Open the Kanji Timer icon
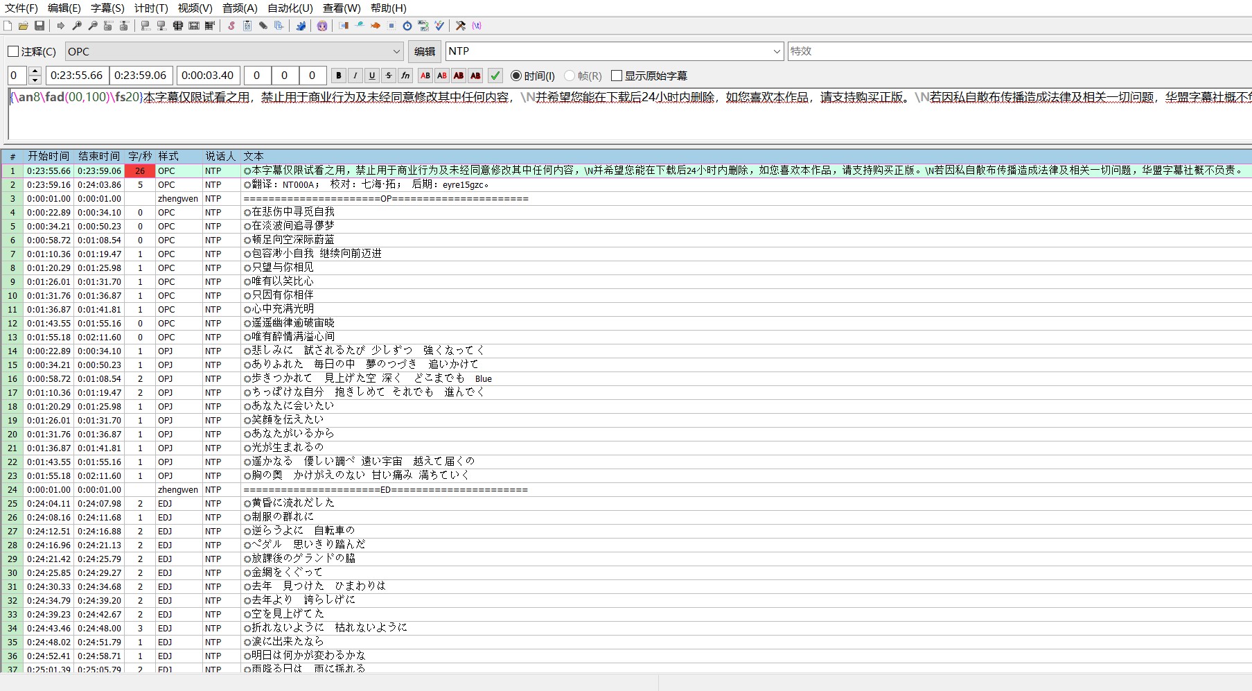The height and width of the screenshot is (691, 1252). point(423,26)
